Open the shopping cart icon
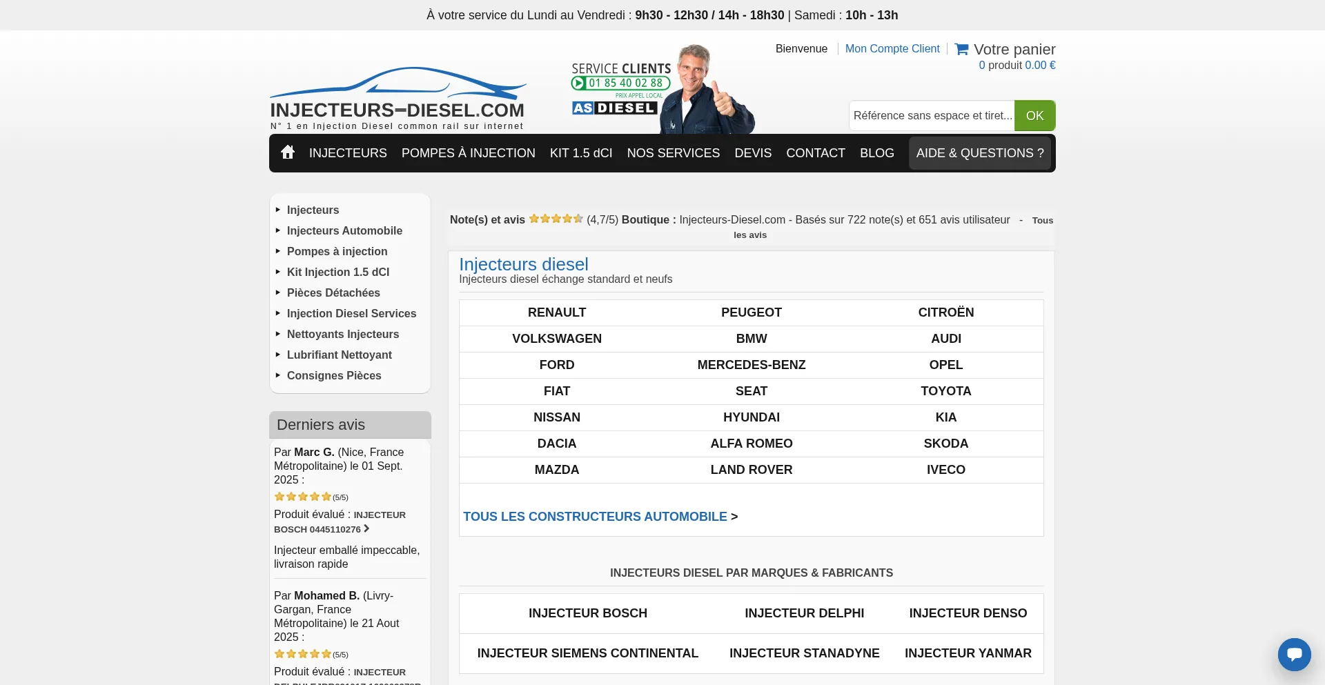Viewport: 1325px width, 685px height. pyautogui.click(x=961, y=49)
